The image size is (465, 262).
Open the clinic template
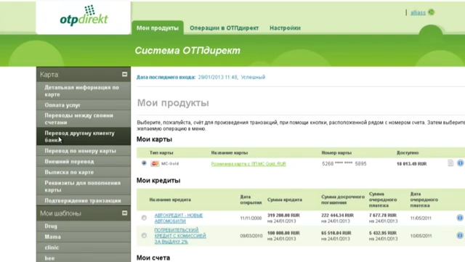pyautogui.click(x=84, y=247)
